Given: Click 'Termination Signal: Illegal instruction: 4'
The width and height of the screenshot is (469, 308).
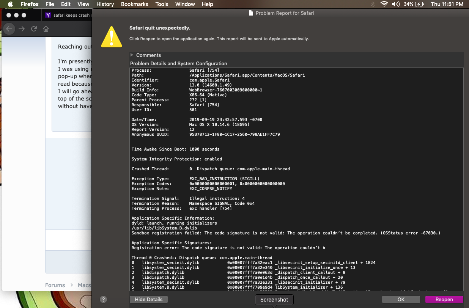Looking at the screenshot, I should tap(188, 198).
